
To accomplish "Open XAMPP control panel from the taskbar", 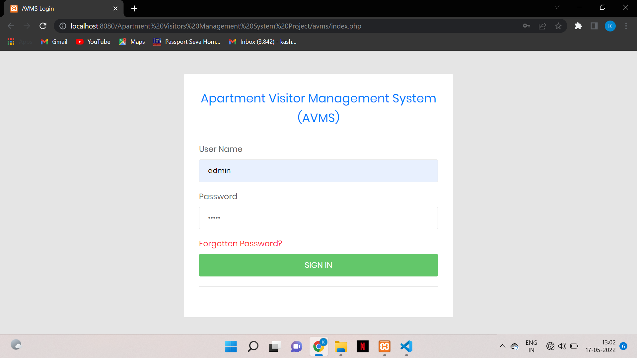I will coord(385,346).
